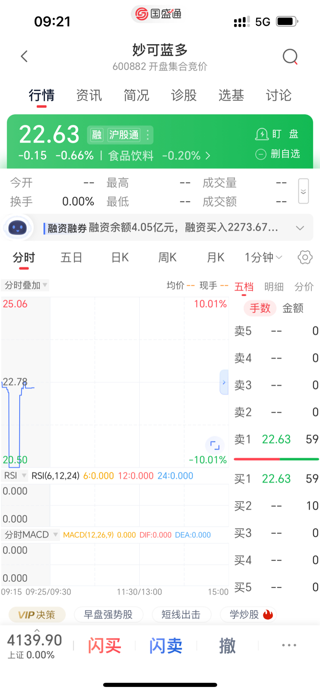Tap the 盯盘 alert bell icon

(x=262, y=134)
